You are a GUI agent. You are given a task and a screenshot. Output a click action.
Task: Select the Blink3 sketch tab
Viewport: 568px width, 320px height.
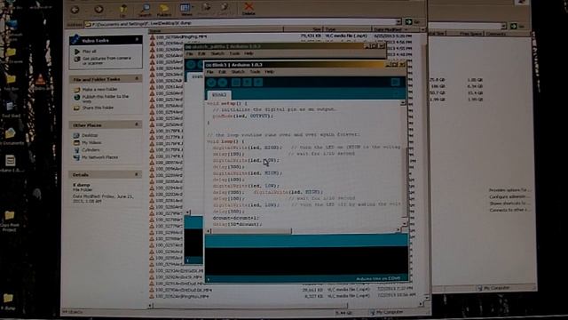(x=219, y=95)
